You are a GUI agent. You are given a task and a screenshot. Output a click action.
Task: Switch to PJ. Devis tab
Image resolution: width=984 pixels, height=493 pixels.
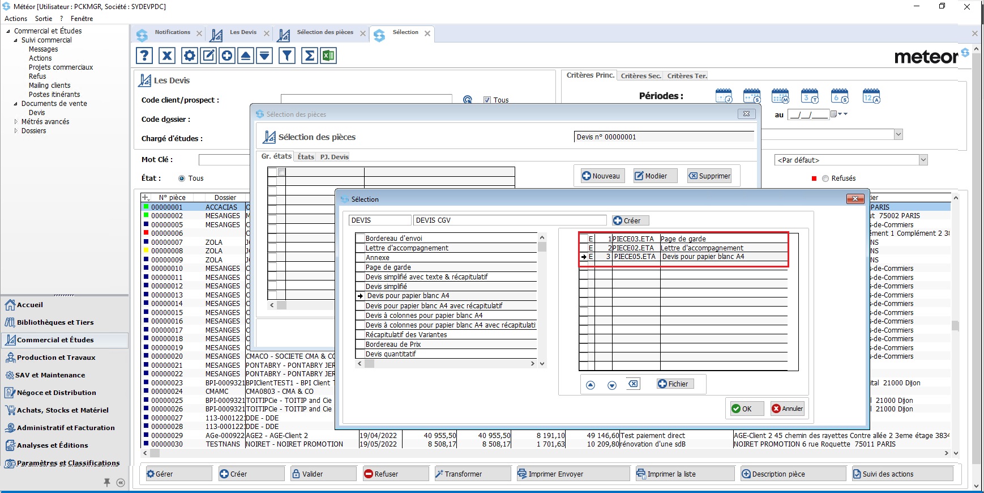334,157
